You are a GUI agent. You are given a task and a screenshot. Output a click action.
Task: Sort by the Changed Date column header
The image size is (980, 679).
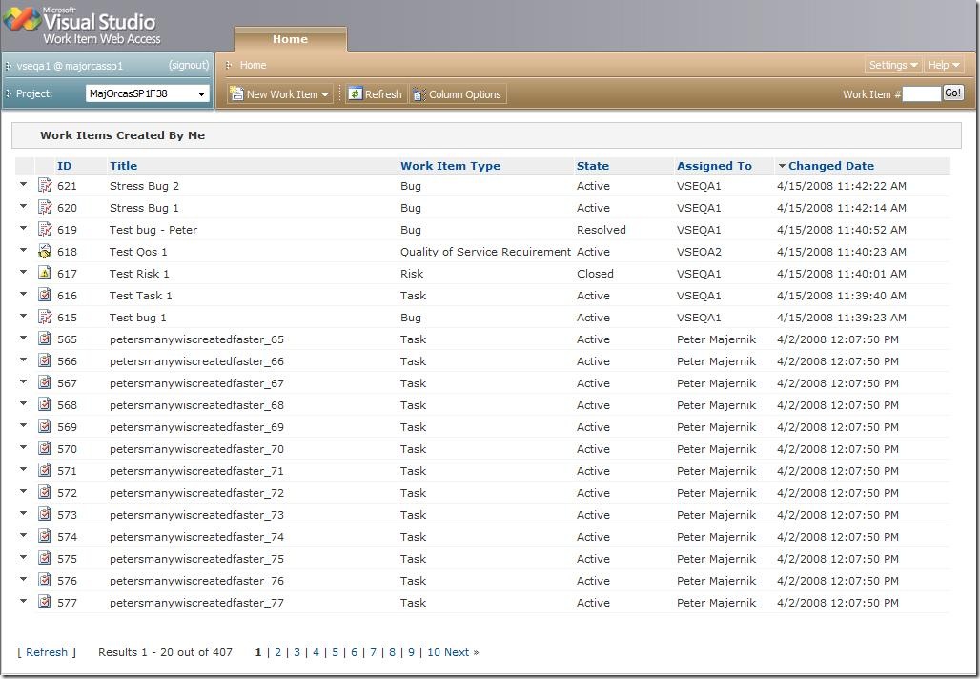(830, 166)
